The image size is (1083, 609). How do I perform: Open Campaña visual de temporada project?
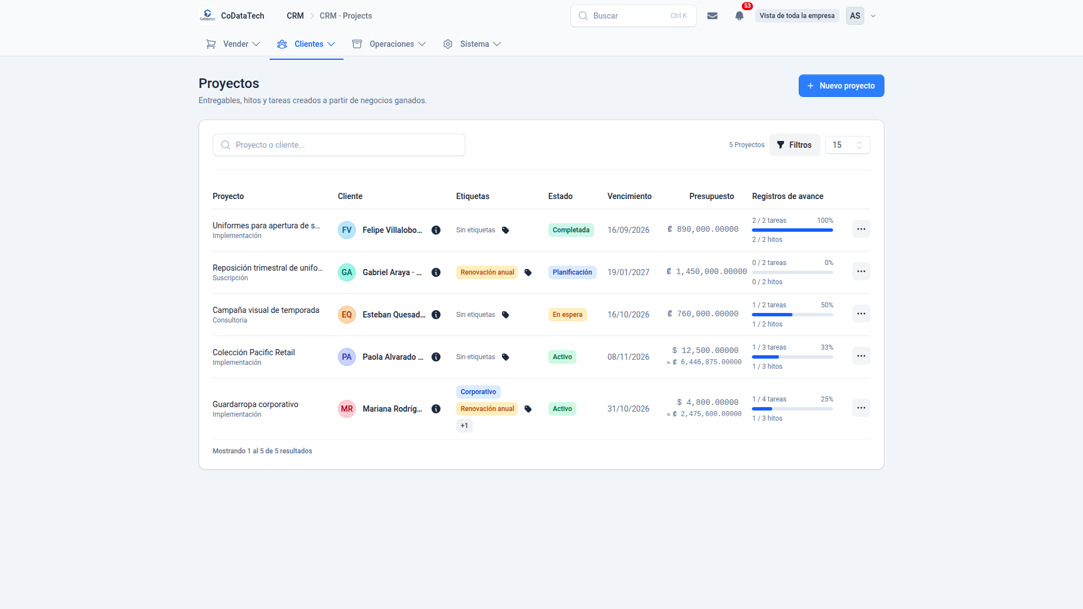(x=266, y=310)
